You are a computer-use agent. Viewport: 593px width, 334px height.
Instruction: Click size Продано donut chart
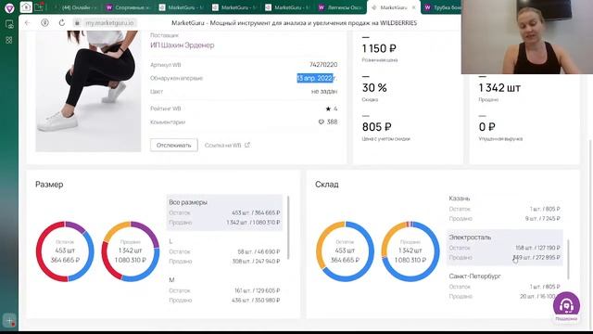131,251
